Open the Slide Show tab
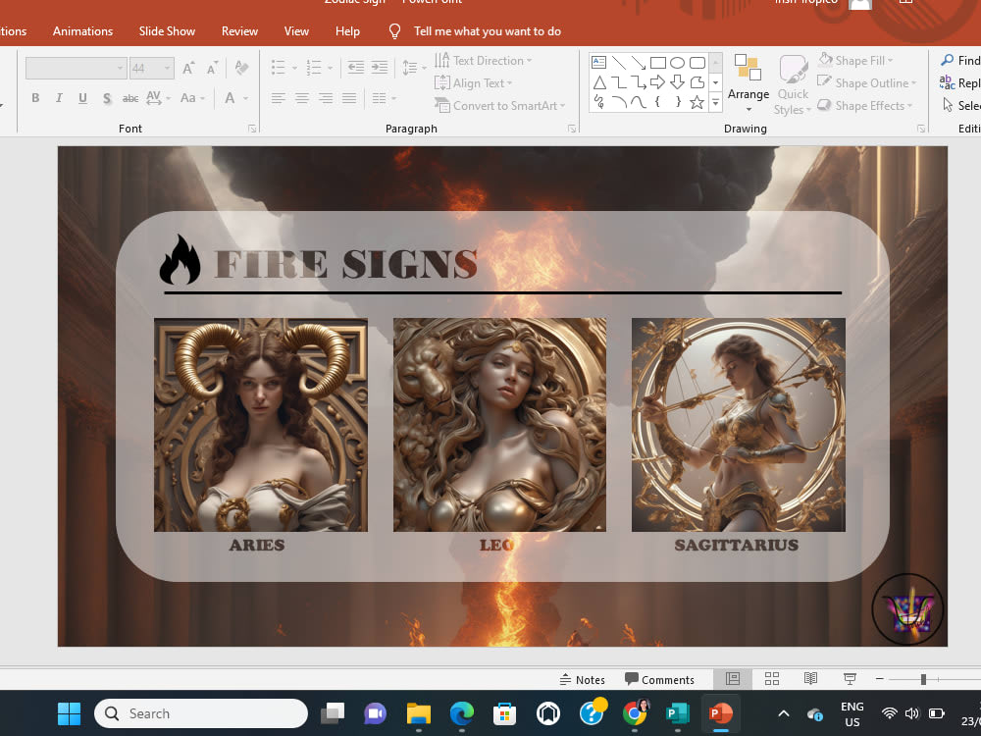Screen dimensions: 981x736 tap(167, 31)
